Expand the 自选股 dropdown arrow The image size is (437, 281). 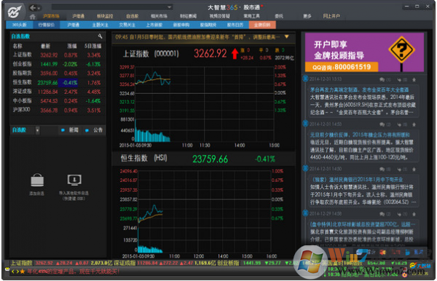pos(37,130)
